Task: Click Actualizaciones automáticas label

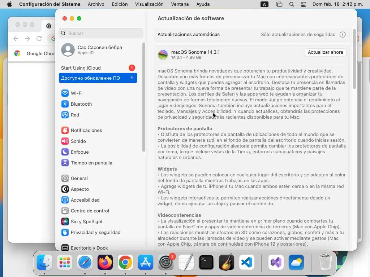Action: [x=189, y=34]
